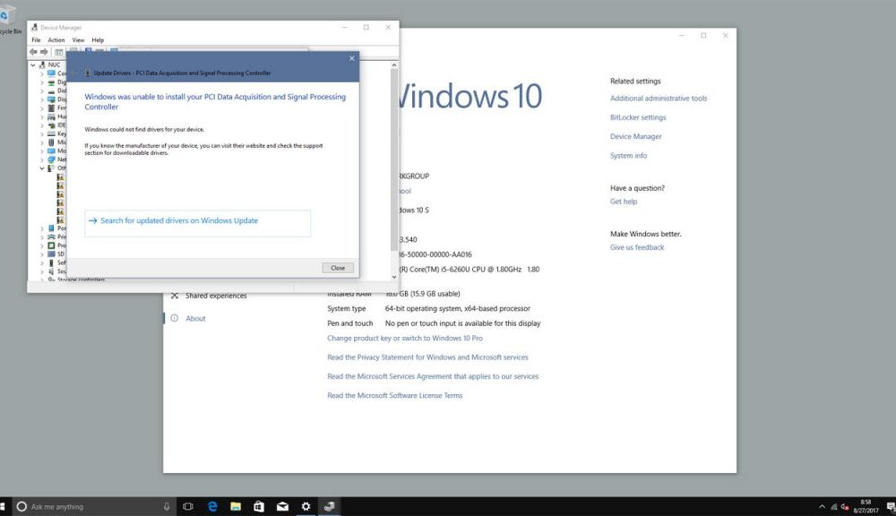Image resolution: width=896 pixels, height=516 pixels.
Task: Search for updated drivers on Windows Update
Action: 179,220
